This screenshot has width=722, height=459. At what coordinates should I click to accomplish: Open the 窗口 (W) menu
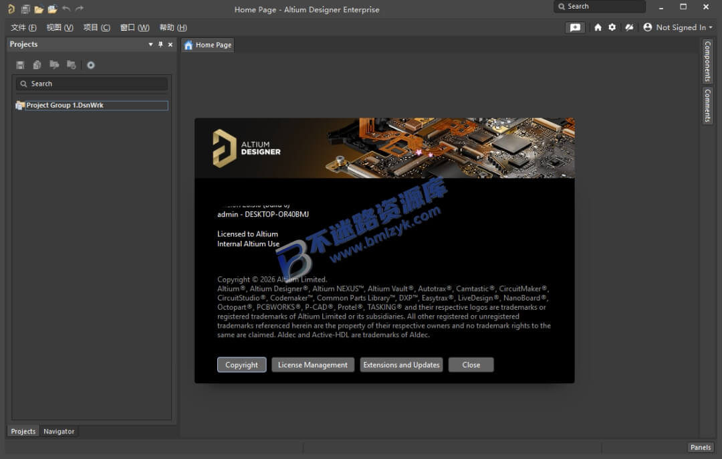click(x=134, y=27)
